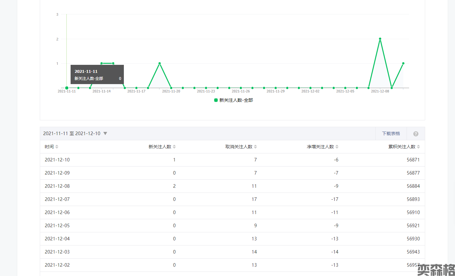Click cumulative follower value 56871
This screenshot has width=455, height=276.
(x=413, y=160)
